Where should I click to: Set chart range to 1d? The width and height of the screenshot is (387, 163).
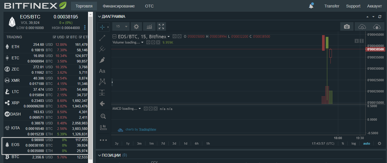pyautogui.click(x=186, y=143)
